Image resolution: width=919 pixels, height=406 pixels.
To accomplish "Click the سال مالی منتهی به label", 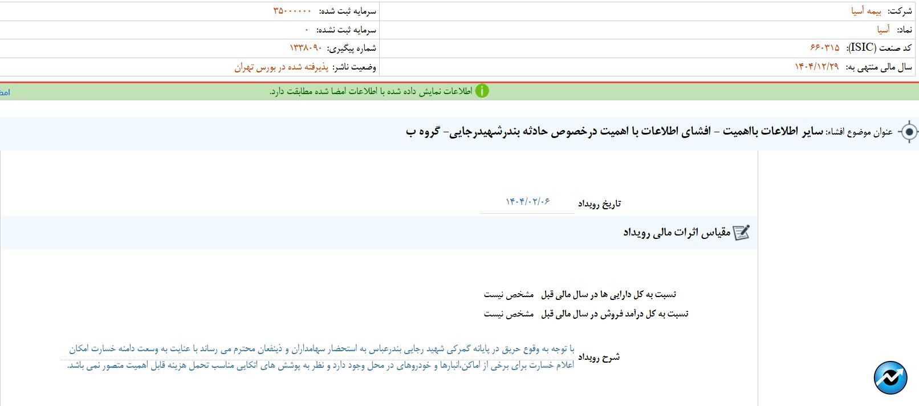I will [879, 67].
